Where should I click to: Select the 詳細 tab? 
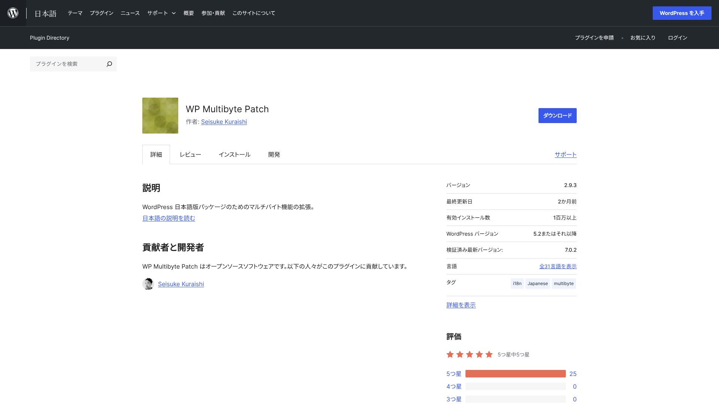click(156, 154)
